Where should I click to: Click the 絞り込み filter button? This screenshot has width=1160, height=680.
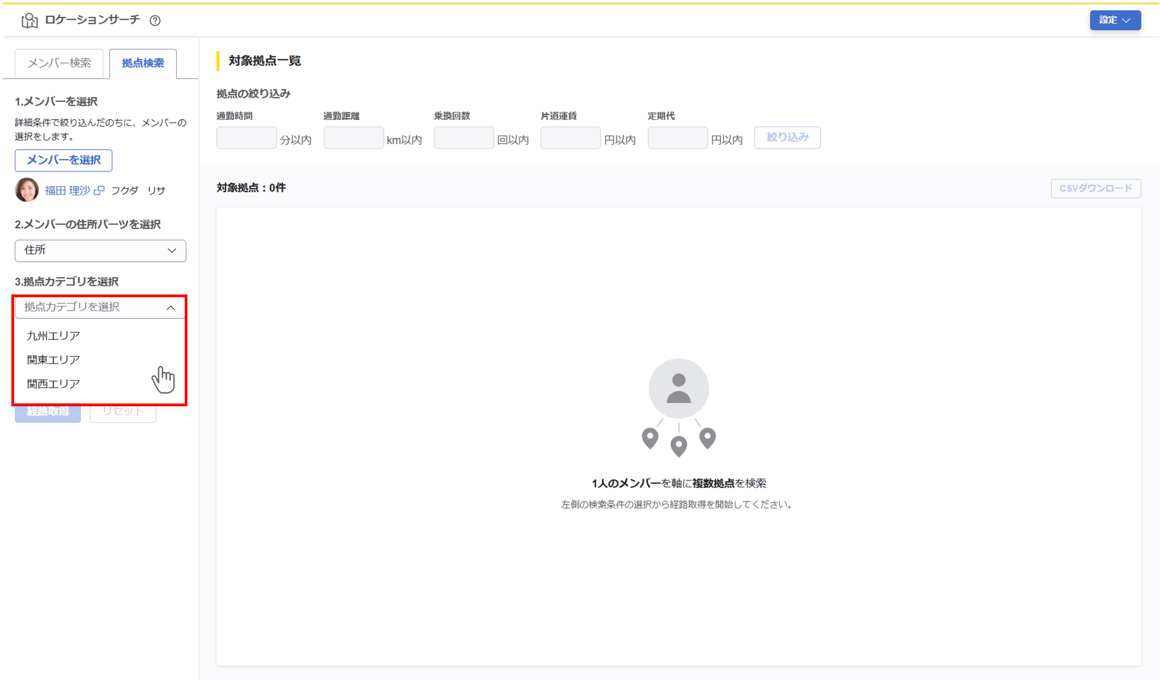787,137
